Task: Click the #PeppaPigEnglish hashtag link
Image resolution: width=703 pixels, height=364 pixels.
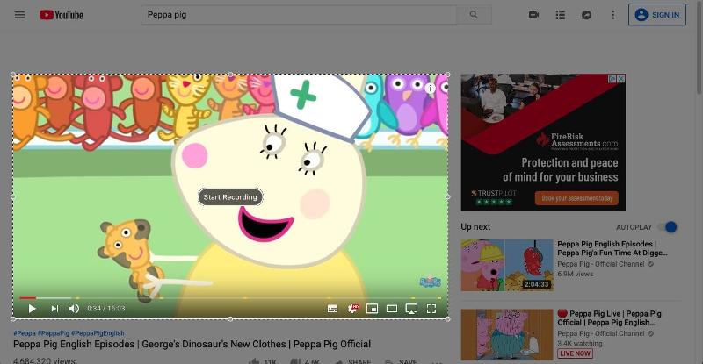Action: pyautogui.click(x=98, y=333)
